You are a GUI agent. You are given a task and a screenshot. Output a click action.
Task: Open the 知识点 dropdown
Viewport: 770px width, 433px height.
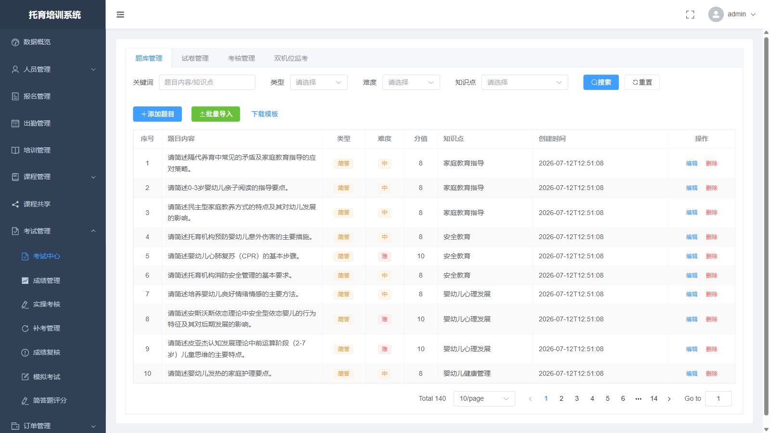coord(525,82)
